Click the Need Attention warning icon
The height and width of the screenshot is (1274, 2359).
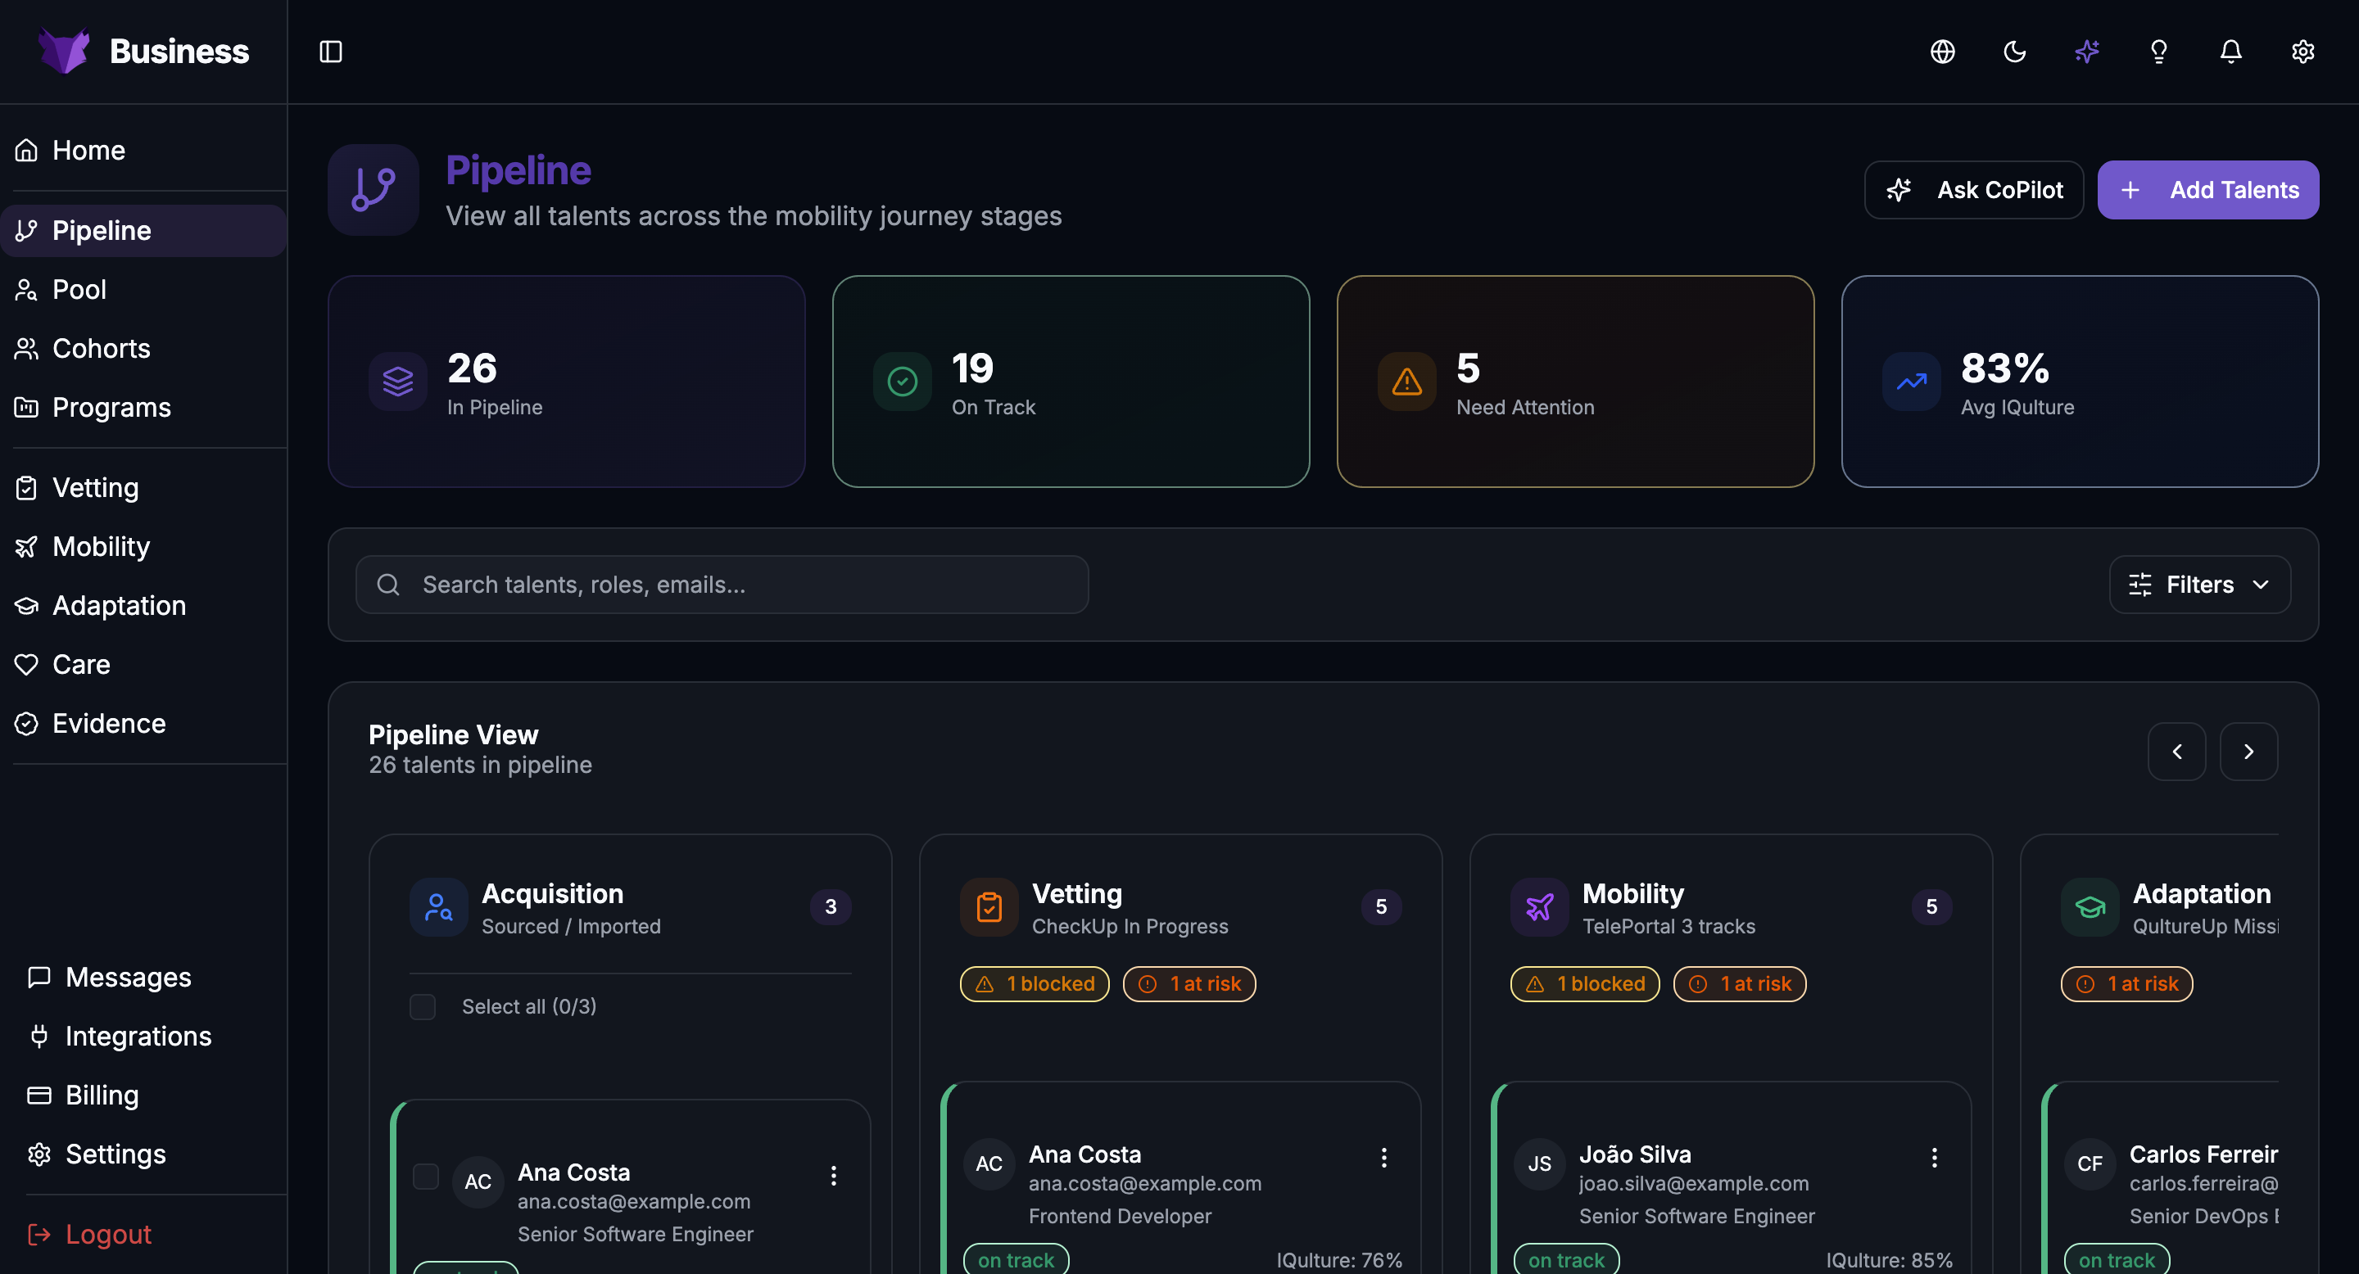(1406, 382)
